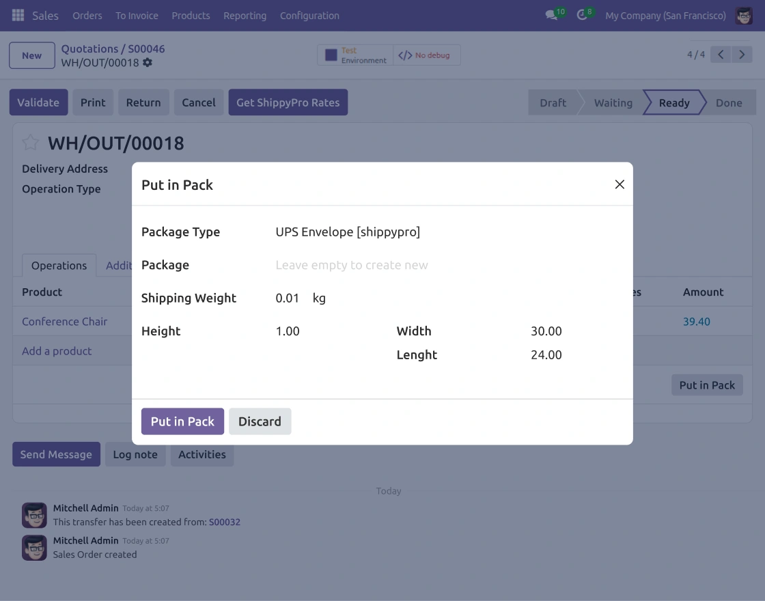
Task: Click the No debug code icon
Action: click(x=405, y=55)
